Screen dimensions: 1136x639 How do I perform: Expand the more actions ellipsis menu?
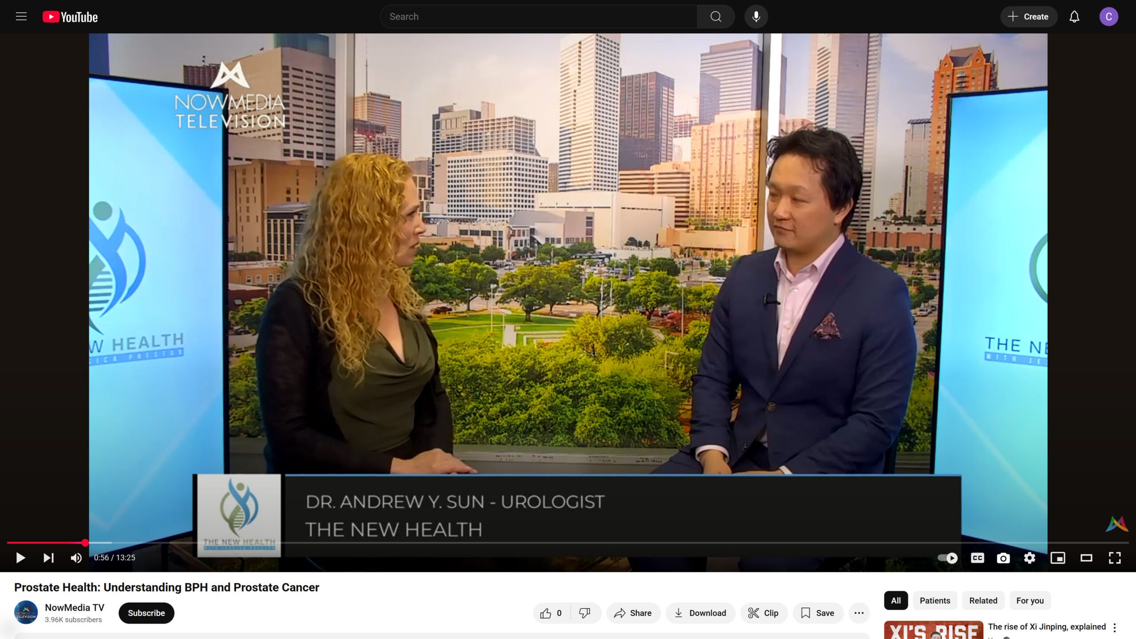coord(859,613)
